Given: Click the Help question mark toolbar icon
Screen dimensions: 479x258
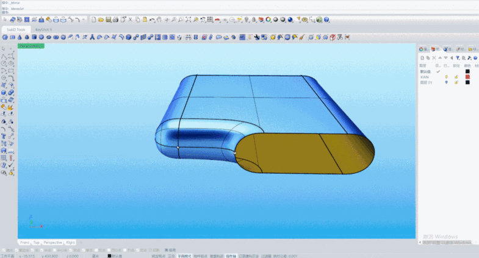Looking at the screenshot, I should (x=327, y=20).
